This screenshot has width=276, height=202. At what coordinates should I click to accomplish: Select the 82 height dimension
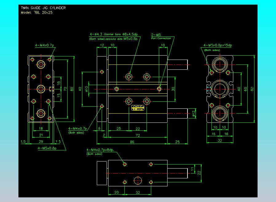point(252,89)
